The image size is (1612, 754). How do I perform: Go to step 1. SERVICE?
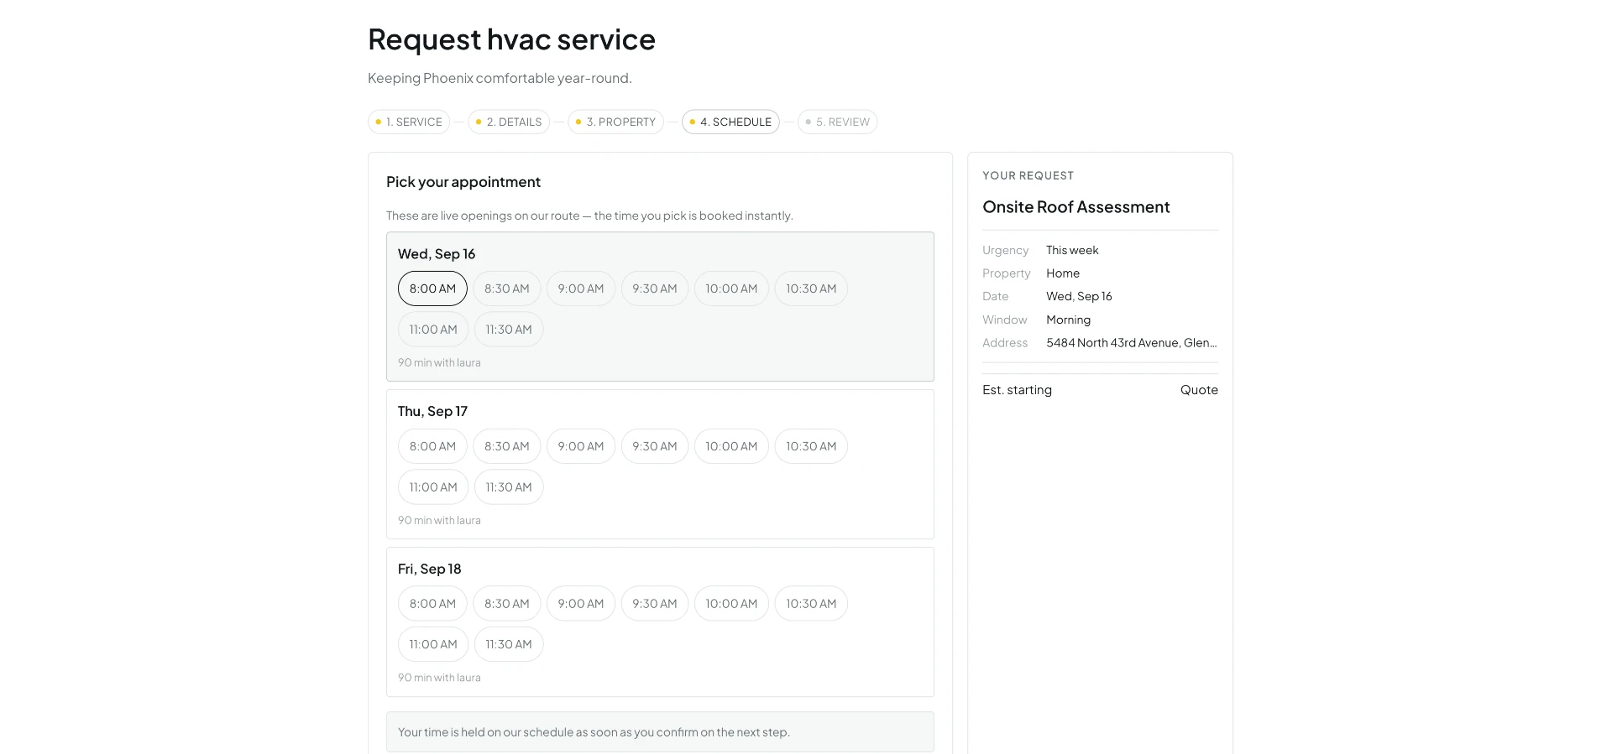point(409,122)
